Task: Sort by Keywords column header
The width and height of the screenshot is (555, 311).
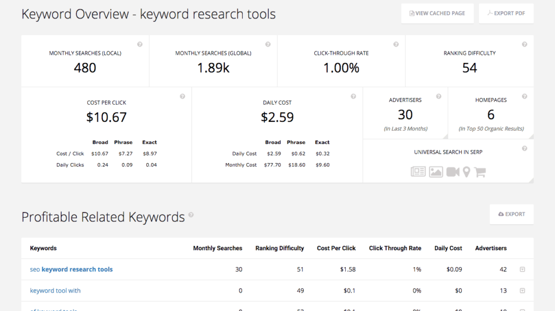Action: (43, 248)
